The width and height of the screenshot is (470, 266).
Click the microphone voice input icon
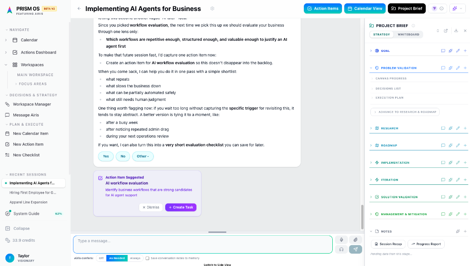pyautogui.click(x=341, y=240)
